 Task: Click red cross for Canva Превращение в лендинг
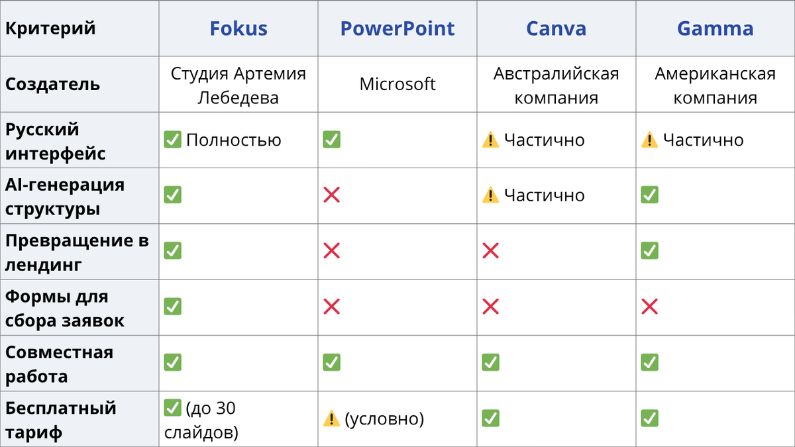point(490,251)
